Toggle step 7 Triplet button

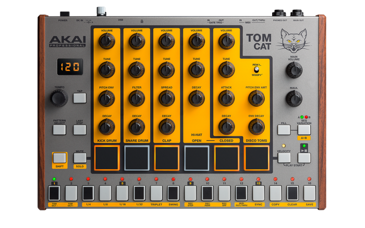click(x=156, y=193)
